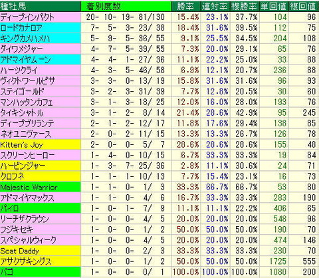Select the ディープブリランテ sire name

27,124
